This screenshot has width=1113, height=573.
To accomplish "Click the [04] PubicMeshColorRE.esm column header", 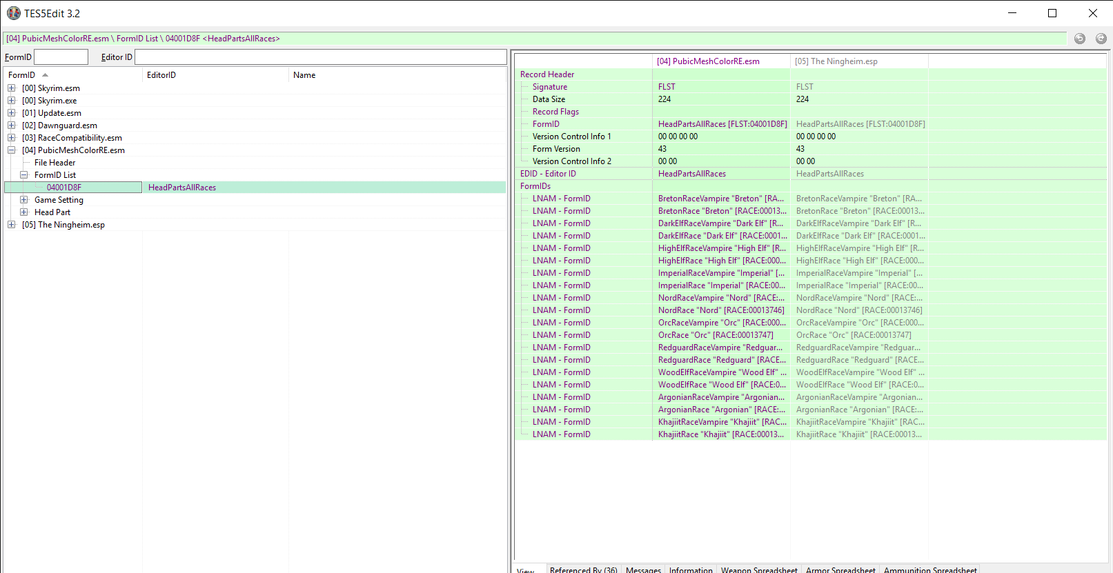I will coord(721,61).
